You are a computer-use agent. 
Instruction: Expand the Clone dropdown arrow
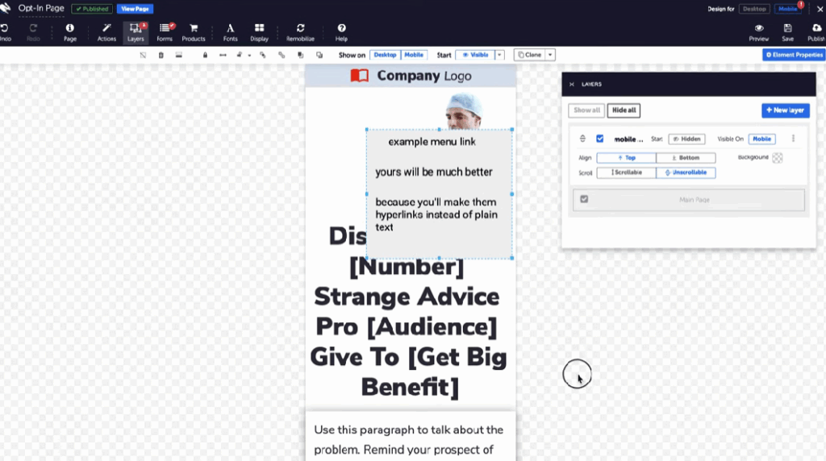click(x=550, y=55)
